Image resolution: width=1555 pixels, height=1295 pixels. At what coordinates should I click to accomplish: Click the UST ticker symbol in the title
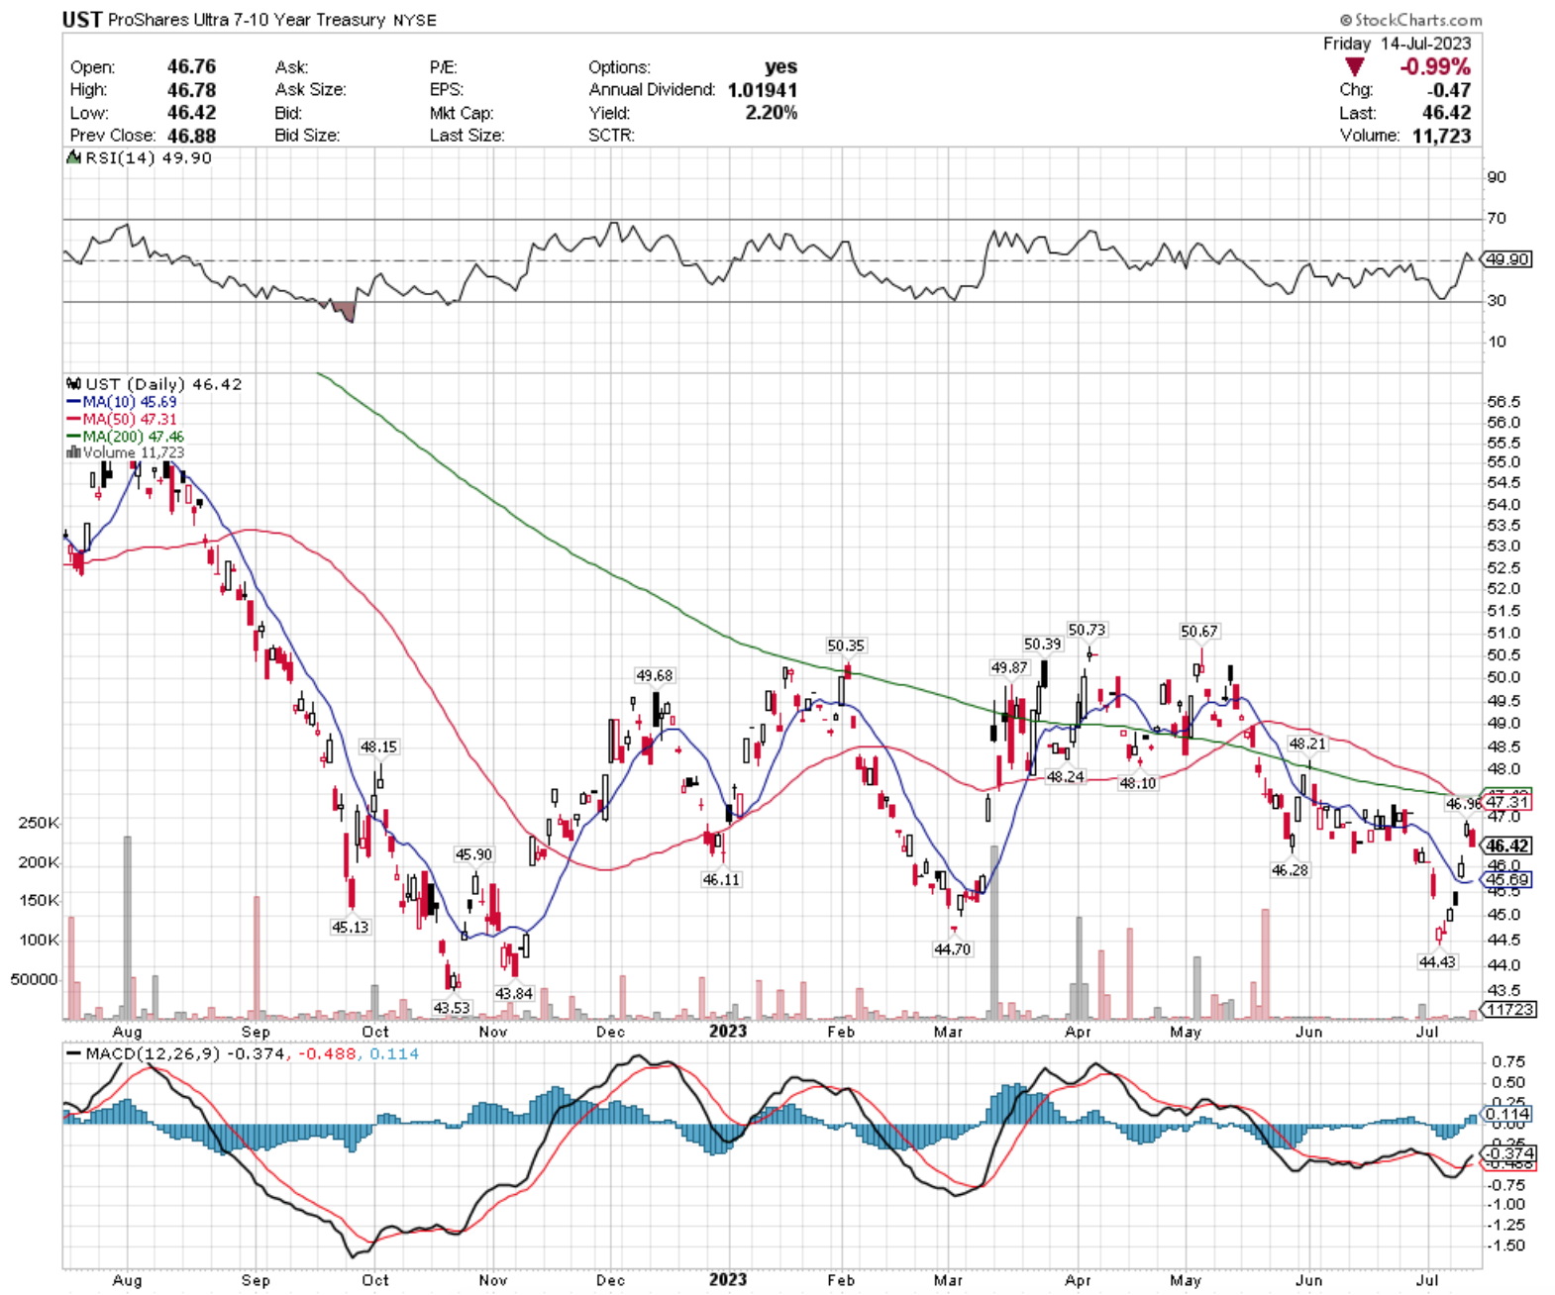tap(81, 19)
